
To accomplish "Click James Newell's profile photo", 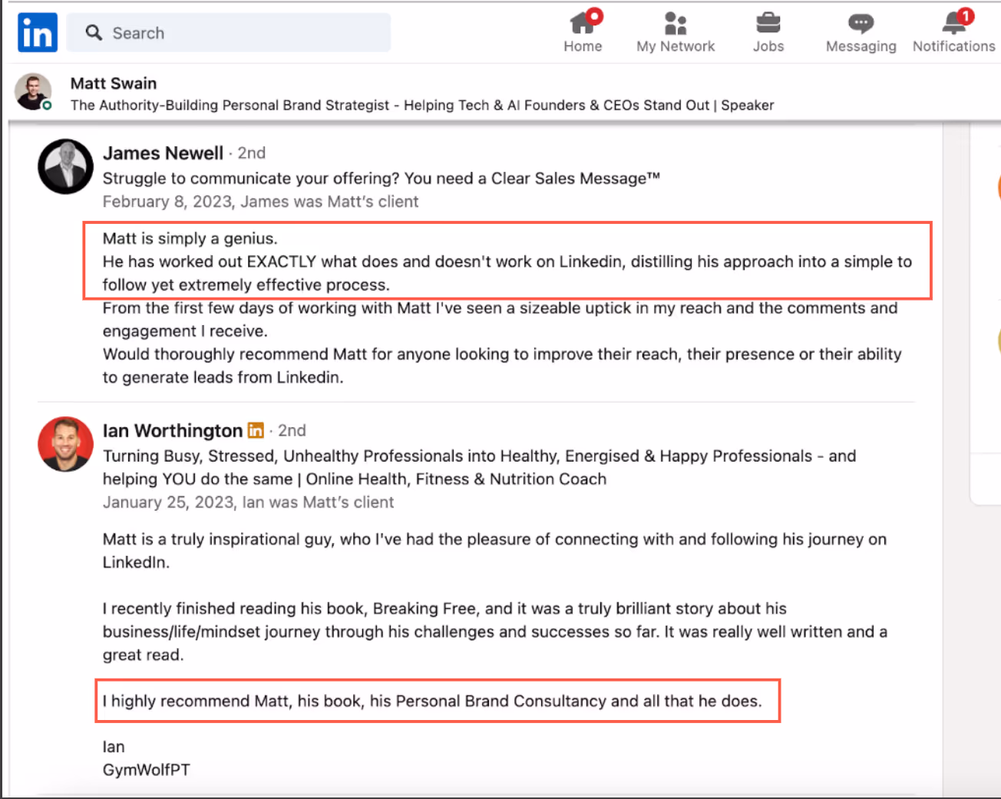I will [65, 166].
